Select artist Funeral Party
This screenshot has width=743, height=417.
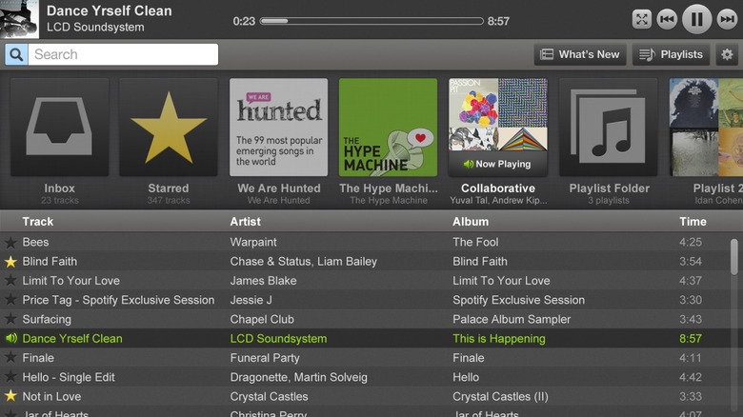tap(265, 358)
